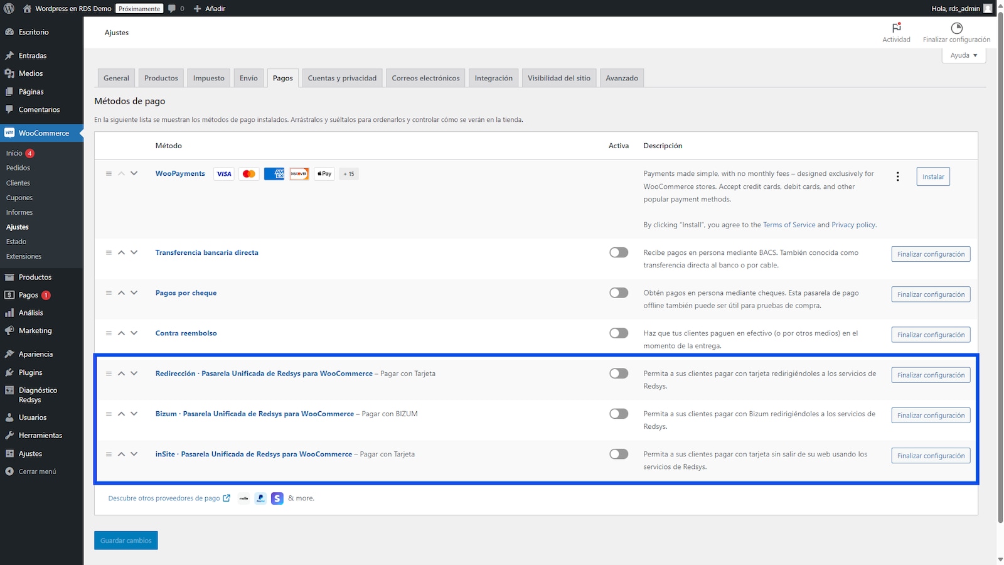Open the Terms of Service link

click(x=789, y=225)
